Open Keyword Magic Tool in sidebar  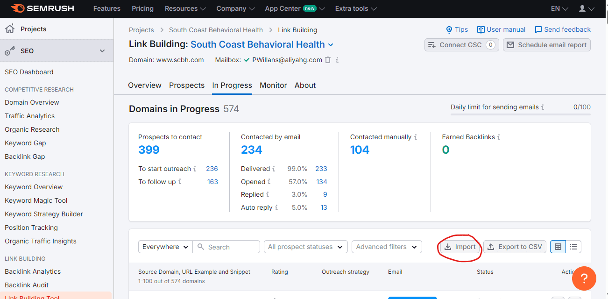36,200
